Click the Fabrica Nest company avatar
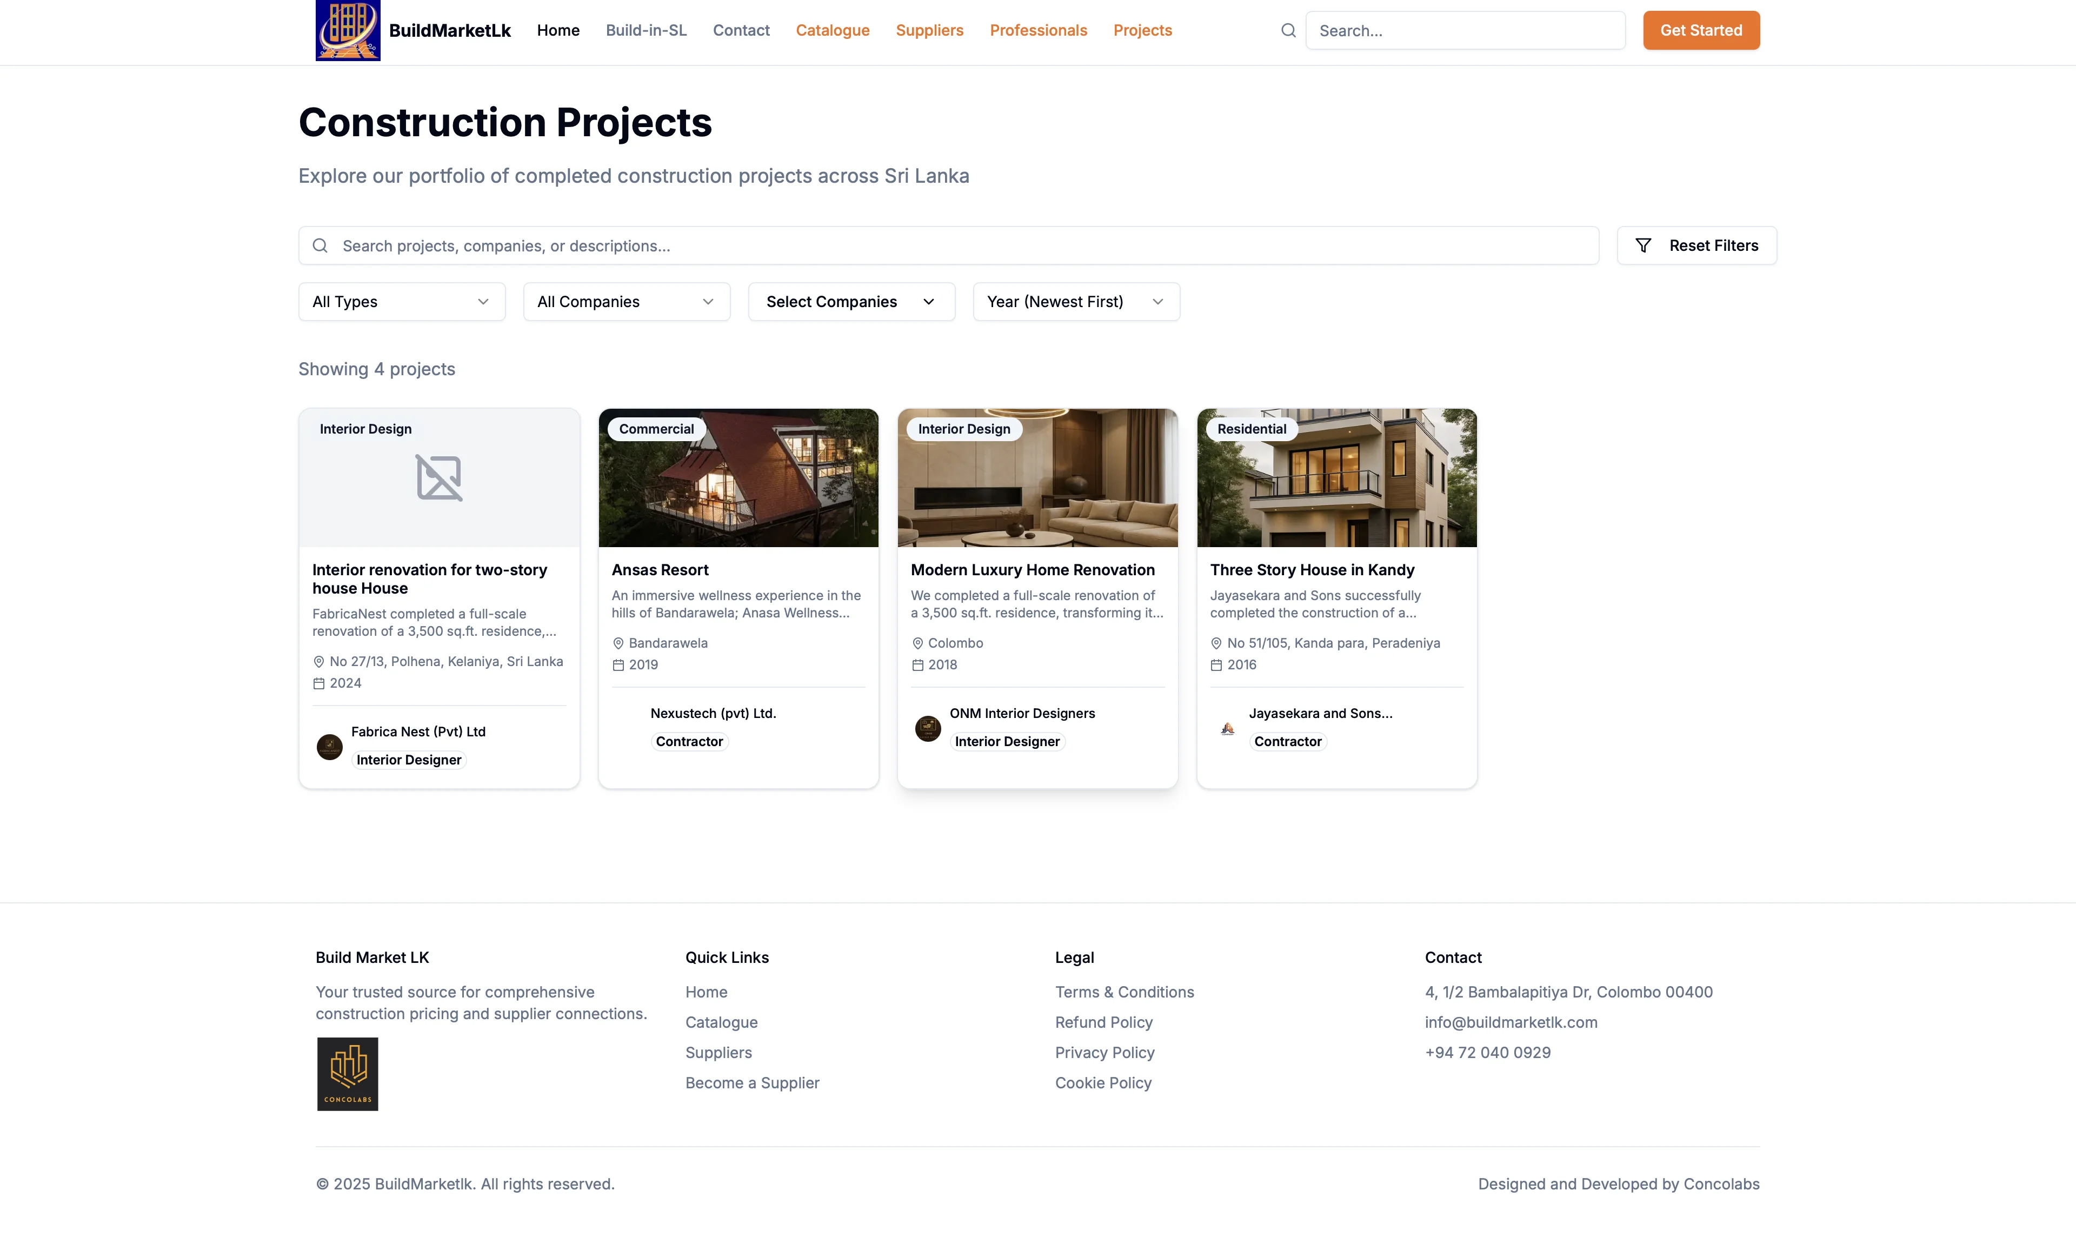Screen dimensions: 2076x1237 click(x=329, y=747)
